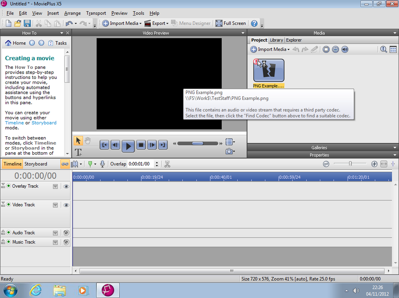The width and height of the screenshot is (399, 298).
Task: Click the Undo arrow icon
Action: [69, 23]
